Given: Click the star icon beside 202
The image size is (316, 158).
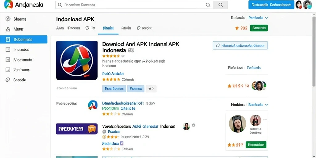Looking at the screenshot, I should pyautogui.click(x=237, y=28).
